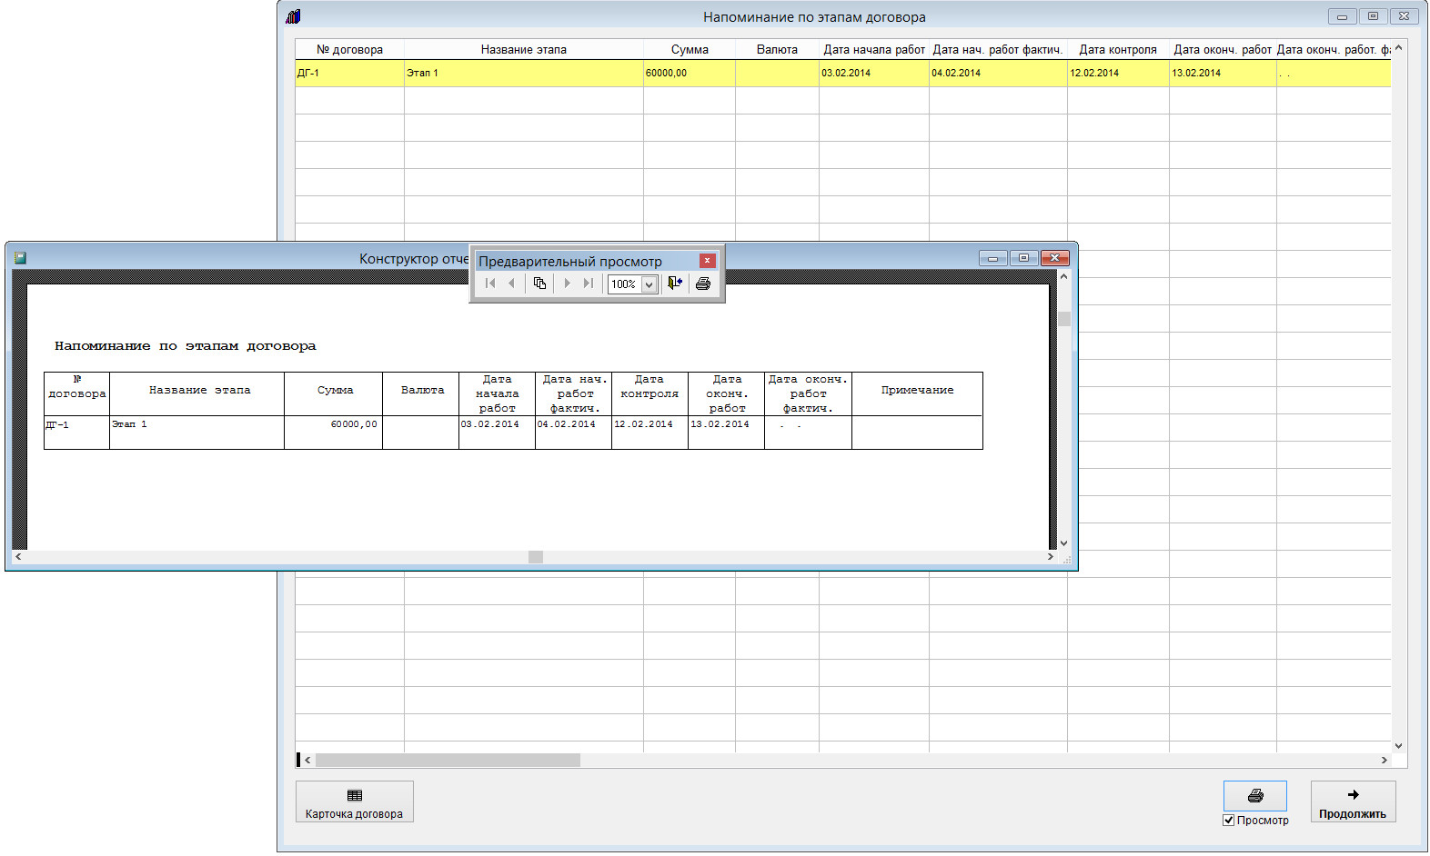1430x856 pixels.
Task: Select cell '03.02.2014' in the yellow grid row
Action: point(874,74)
